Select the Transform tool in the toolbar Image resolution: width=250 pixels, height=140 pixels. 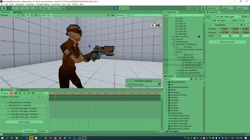tap(30, 8)
